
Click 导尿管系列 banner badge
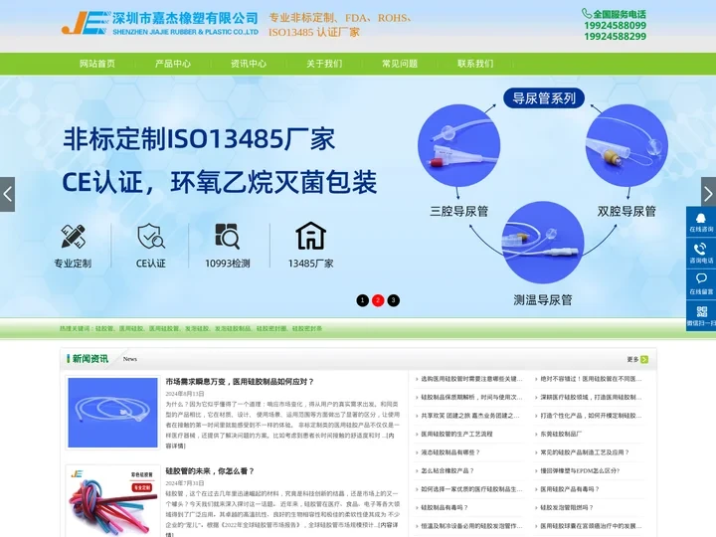pos(544,98)
